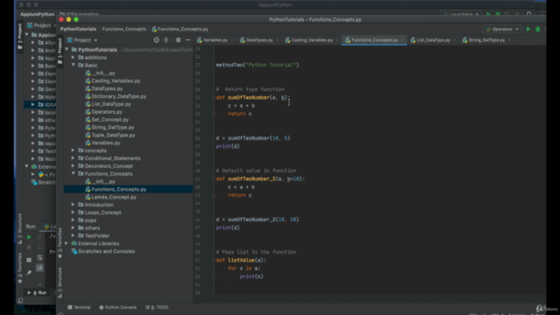Viewport: 560px width, 315px height.
Task: Click pin icon in background Run panel
Action: [29, 273]
